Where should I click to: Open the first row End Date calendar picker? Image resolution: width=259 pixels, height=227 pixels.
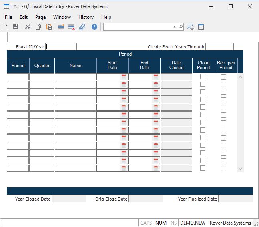[x=156, y=77]
